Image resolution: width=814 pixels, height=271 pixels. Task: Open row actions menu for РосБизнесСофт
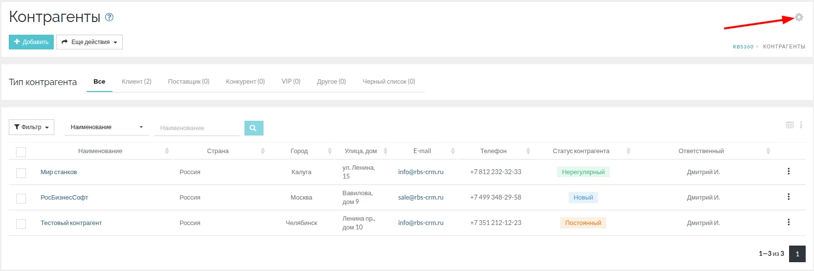tap(788, 197)
